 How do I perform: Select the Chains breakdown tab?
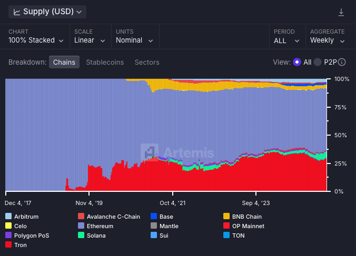tap(64, 62)
